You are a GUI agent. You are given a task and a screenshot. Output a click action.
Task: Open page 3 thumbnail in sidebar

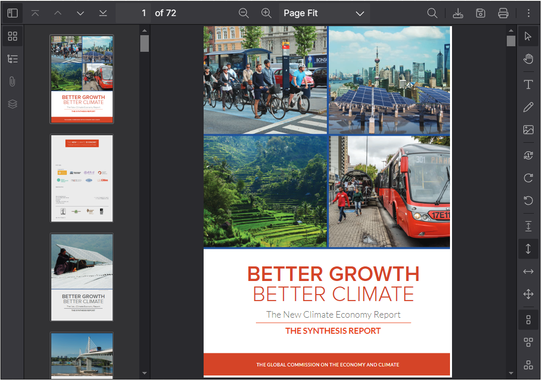pos(82,277)
